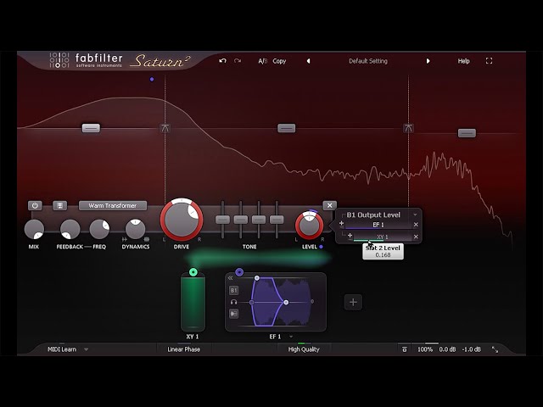Open the Warm Transformer style selector
This screenshot has height=407, width=543.
pos(113,205)
